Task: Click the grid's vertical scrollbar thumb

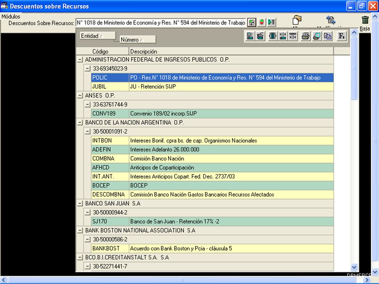Action: click(354, 68)
